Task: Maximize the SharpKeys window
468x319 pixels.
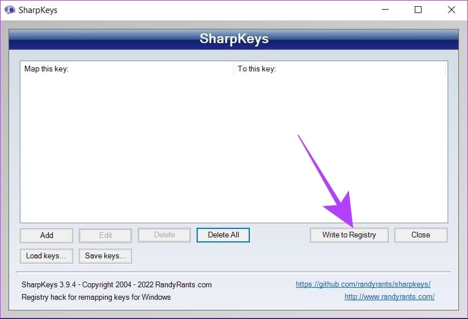Action: click(418, 10)
